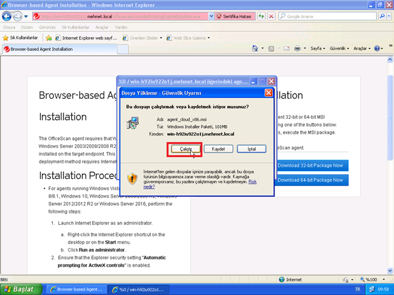The image size is (394, 295).
Task: Click the agent_cloud_x86.msi file name
Action: point(187,119)
